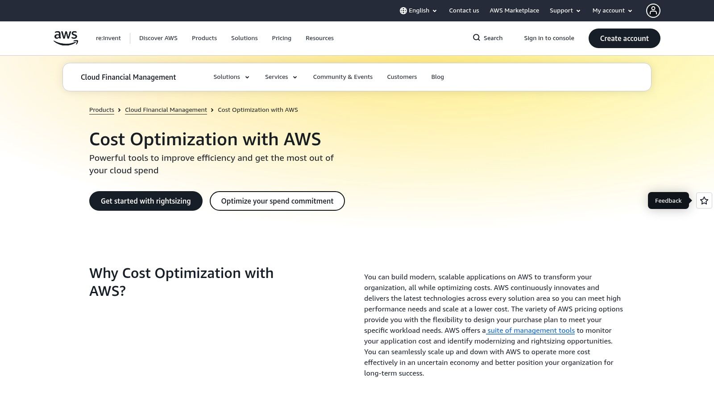Click Sign in to console
Image resolution: width=714 pixels, height=401 pixels.
click(549, 38)
